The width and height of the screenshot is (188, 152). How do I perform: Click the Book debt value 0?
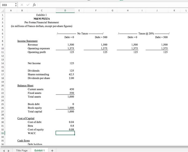point(73,104)
